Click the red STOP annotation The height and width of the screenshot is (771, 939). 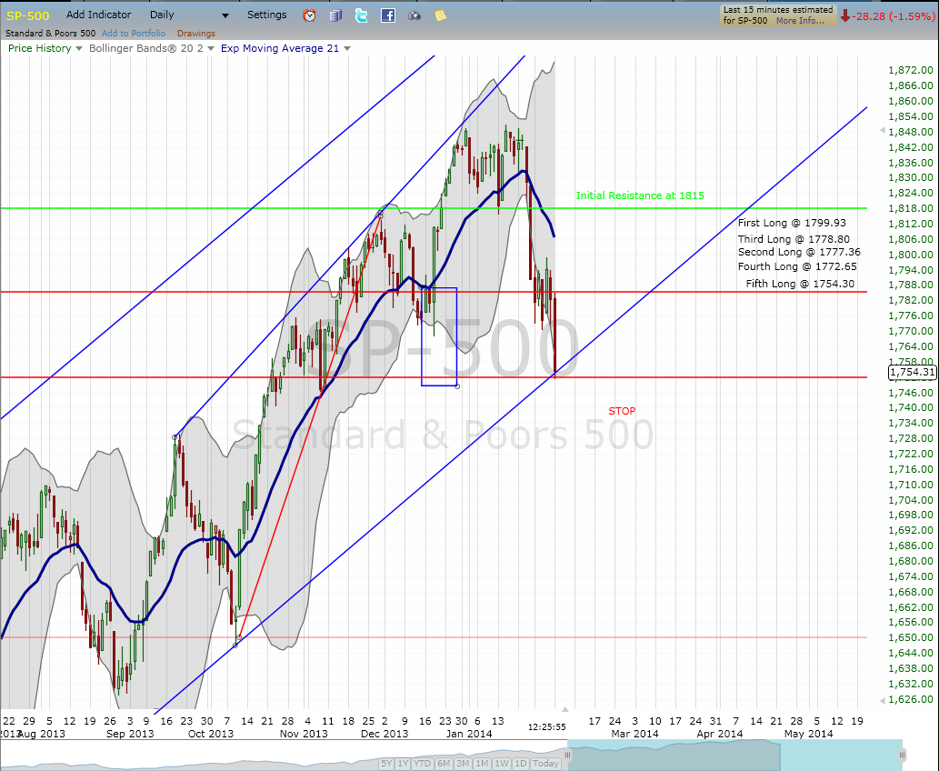(622, 411)
